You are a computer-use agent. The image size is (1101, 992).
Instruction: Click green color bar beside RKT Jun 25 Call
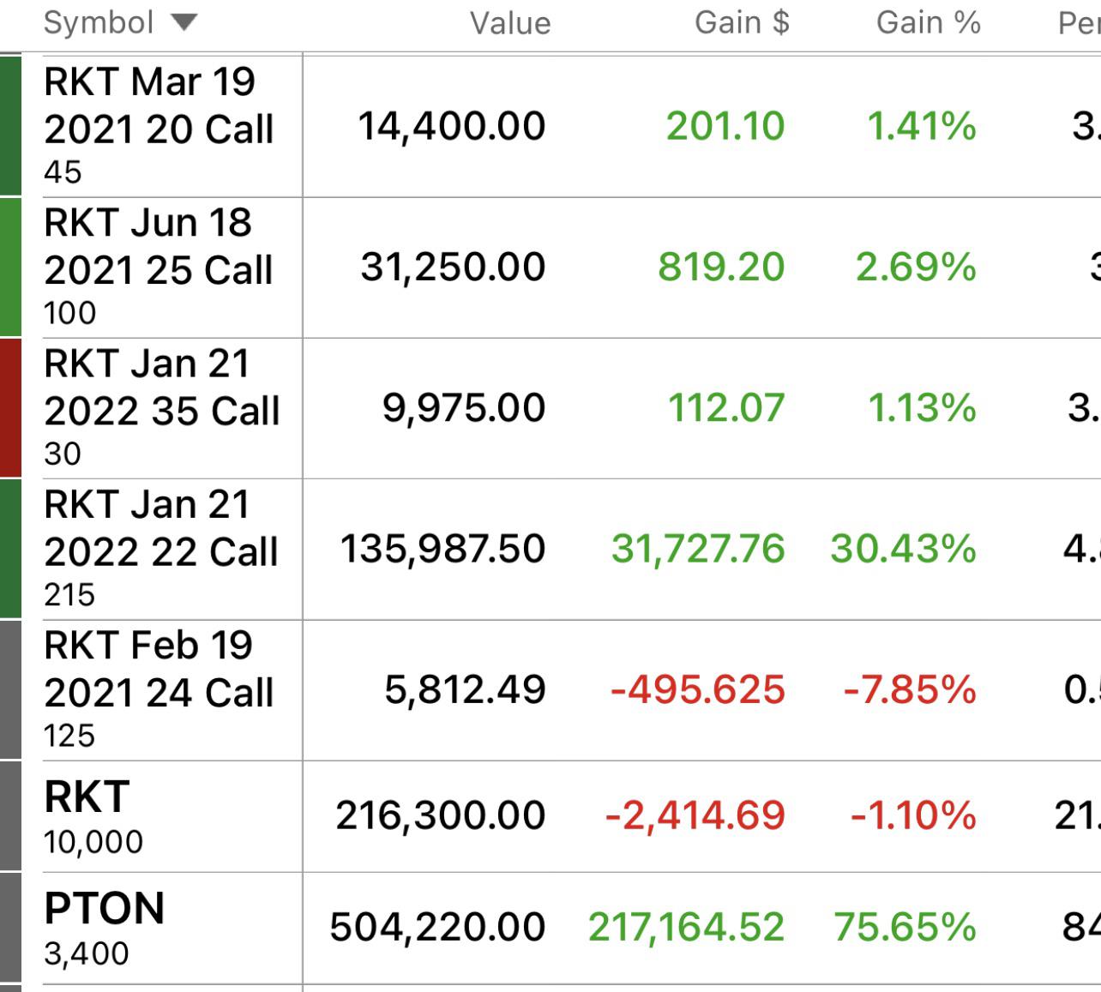(x=10, y=268)
